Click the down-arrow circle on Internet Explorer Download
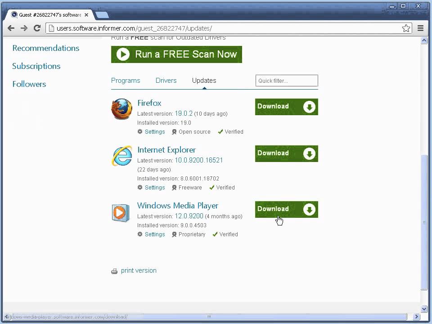The height and width of the screenshot is (324, 432). [x=309, y=154]
